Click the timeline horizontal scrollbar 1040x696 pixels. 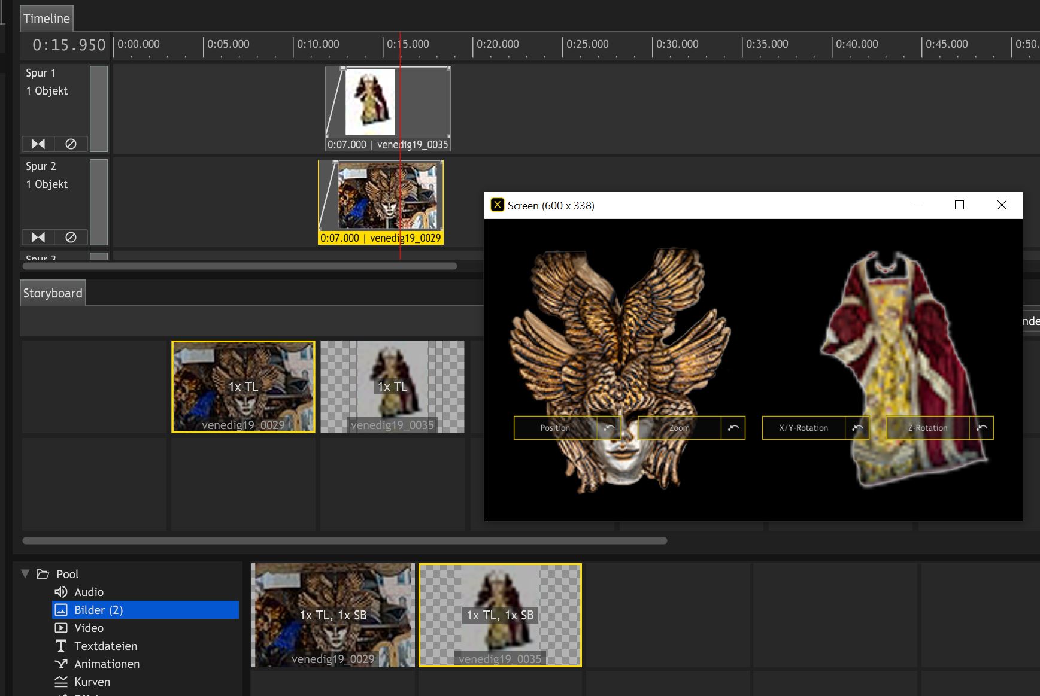(239, 266)
